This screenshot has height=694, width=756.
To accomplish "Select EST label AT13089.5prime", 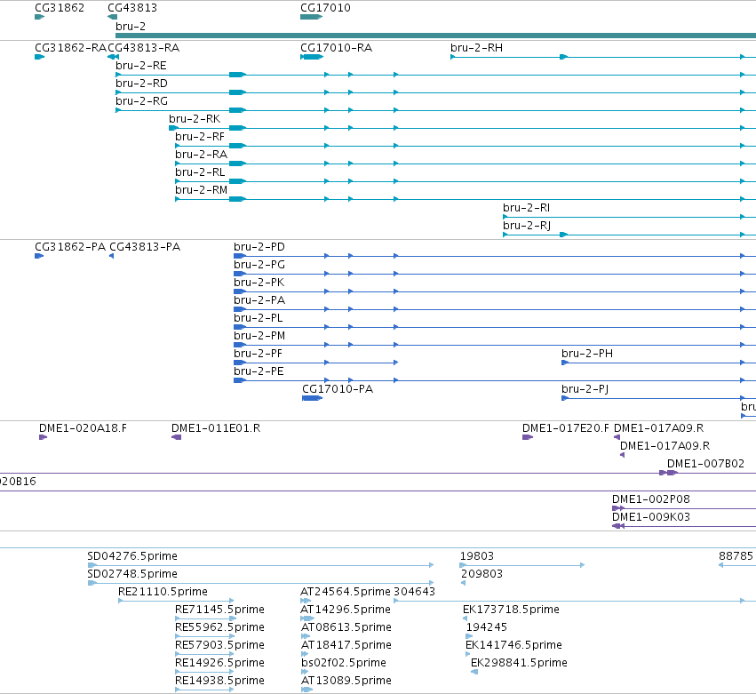I will (x=346, y=681).
